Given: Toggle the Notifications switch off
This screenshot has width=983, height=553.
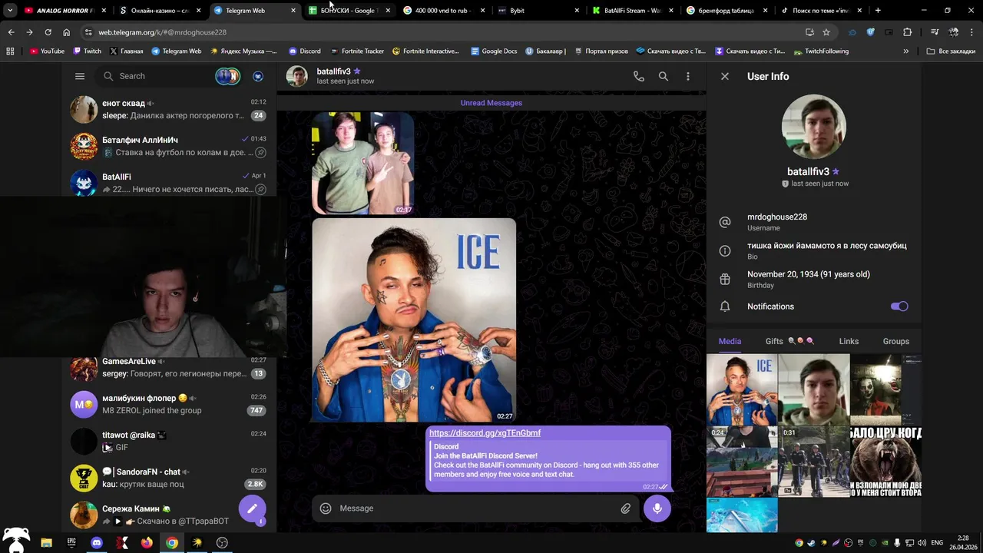Looking at the screenshot, I should [x=899, y=306].
